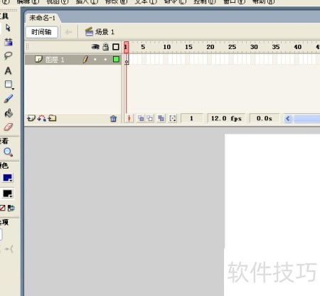Select the Zoom magnifier tool

[9, 152]
